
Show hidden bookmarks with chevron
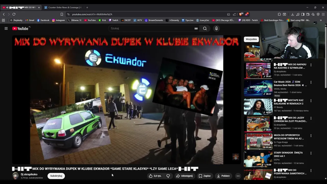coord(321,20)
